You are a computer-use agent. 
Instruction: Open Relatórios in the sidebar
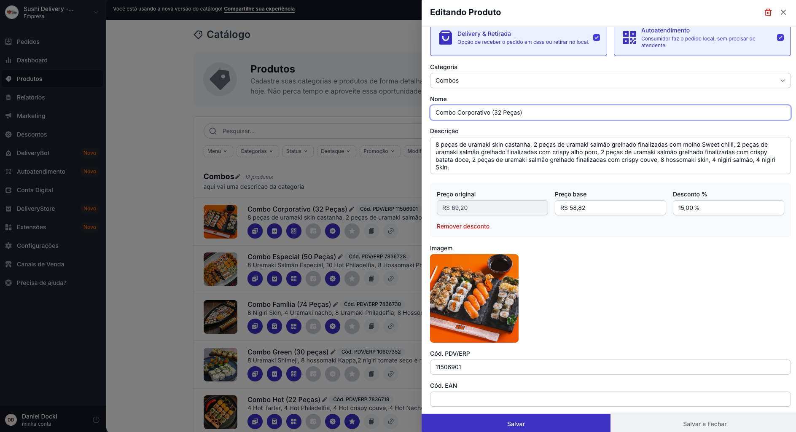[31, 97]
